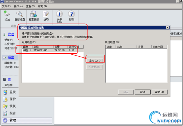This screenshot has width=183, height=126.
Task: Click the disabled 确定 button
Action: pyautogui.click(x=126, y=92)
